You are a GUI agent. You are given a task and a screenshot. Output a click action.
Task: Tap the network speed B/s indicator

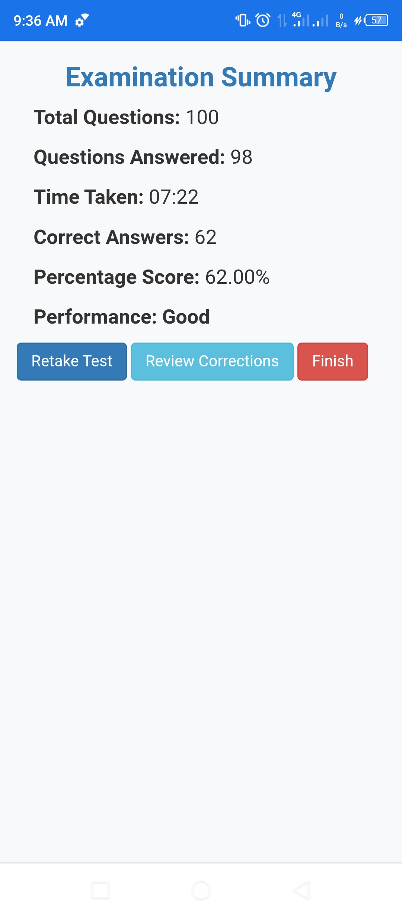click(341, 20)
